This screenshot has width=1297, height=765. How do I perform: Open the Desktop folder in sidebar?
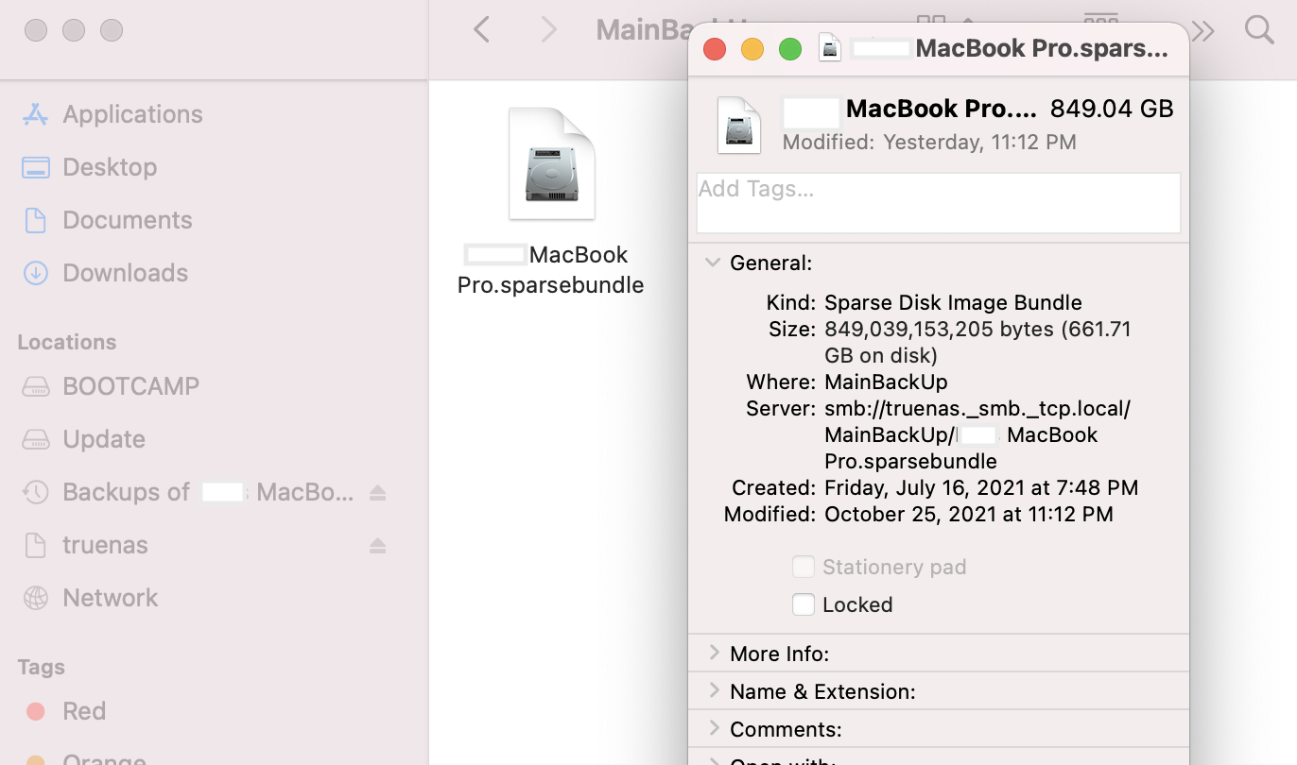pyautogui.click(x=110, y=167)
